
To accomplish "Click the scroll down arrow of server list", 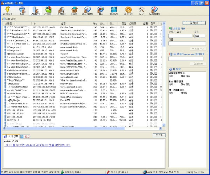I will (164, 125).
